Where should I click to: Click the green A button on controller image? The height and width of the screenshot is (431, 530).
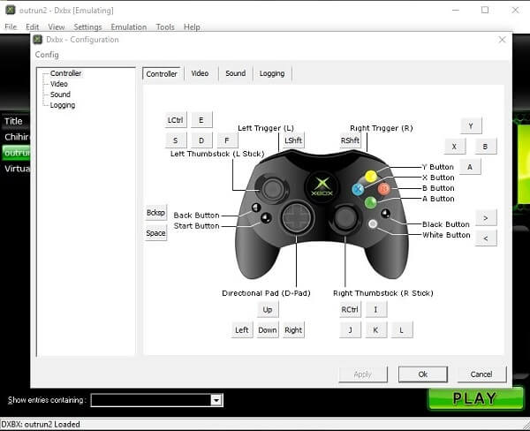pos(371,202)
